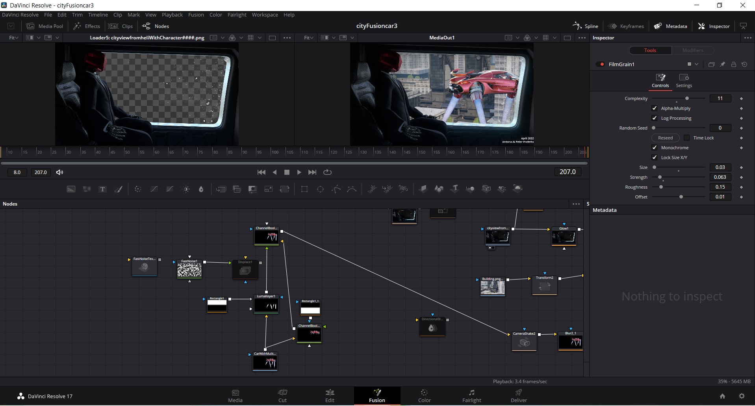Viewport: 755px width, 406px height.
Task: Open the Nodes panel options menu
Action: (x=576, y=204)
